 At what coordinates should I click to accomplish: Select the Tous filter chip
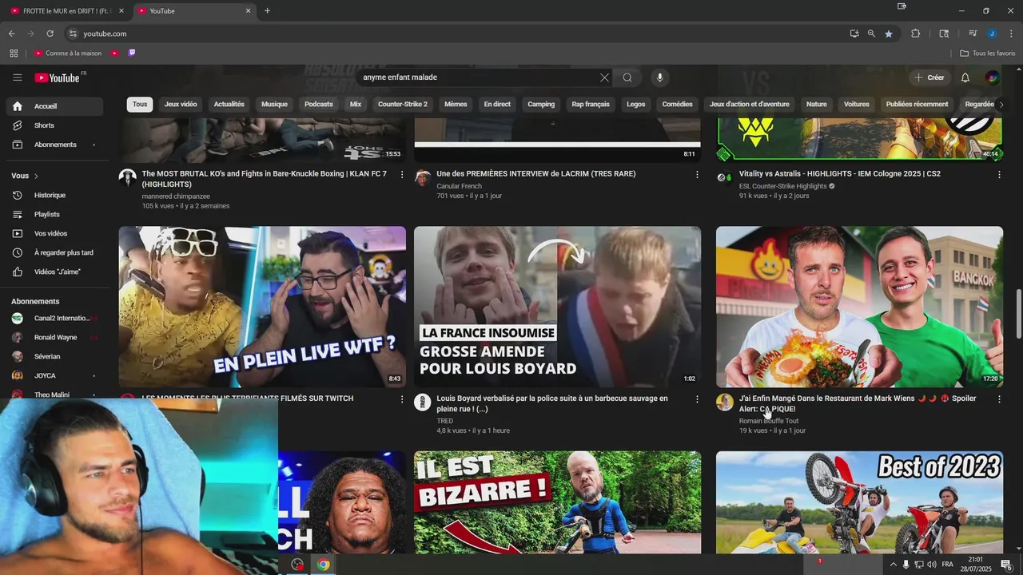140,104
